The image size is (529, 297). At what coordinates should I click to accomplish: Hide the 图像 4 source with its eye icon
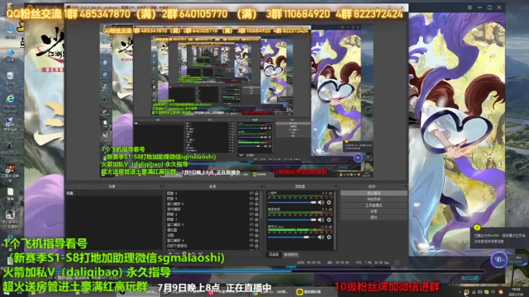pyautogui.click(x=251, y=214)
